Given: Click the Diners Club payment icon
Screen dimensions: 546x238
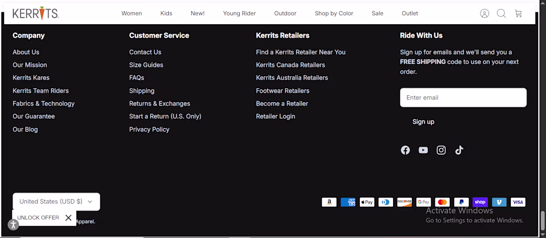Looking at the screenshot, I should tap(386, 202).
